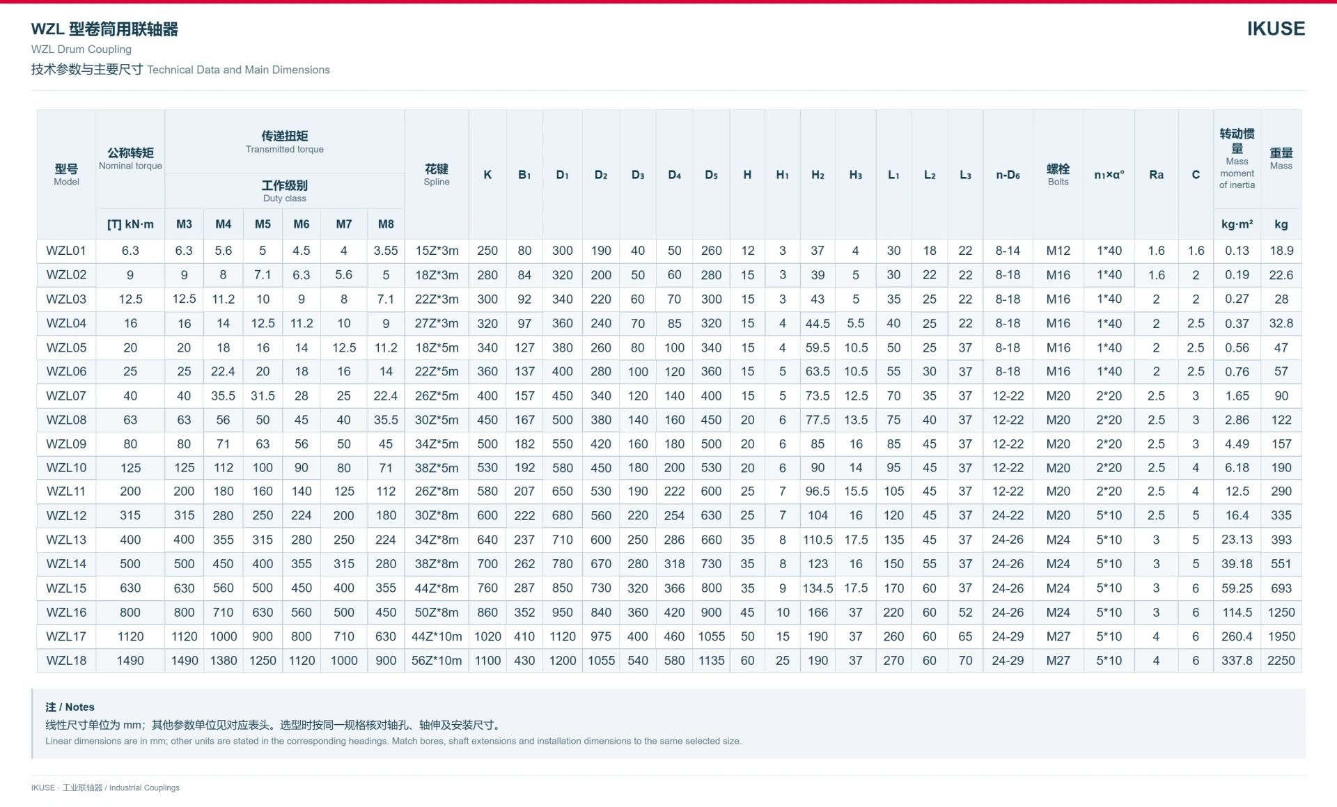Click the M8 duty class header
The width and height of the screenshot is (1337, 807).
click(x=386, y=224)
